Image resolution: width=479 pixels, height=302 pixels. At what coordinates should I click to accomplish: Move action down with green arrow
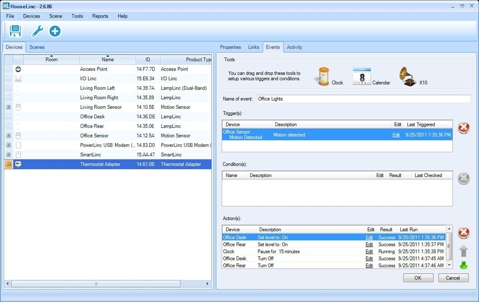[x=464, y=265]
